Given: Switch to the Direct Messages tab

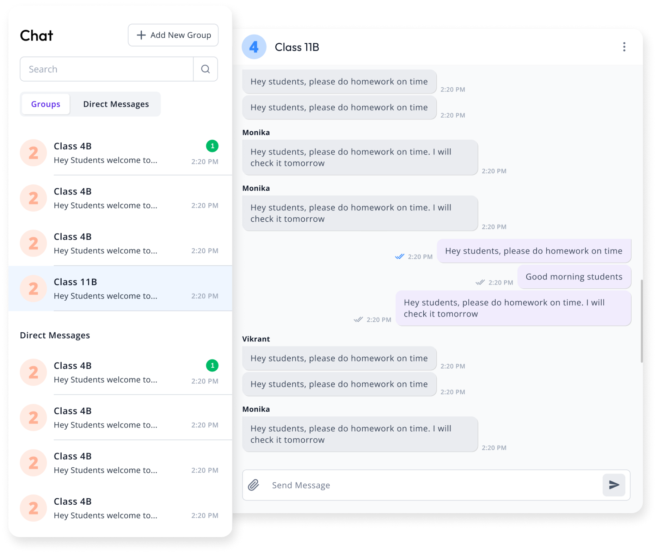Looking at the screenshot, I should click(116, 104).
